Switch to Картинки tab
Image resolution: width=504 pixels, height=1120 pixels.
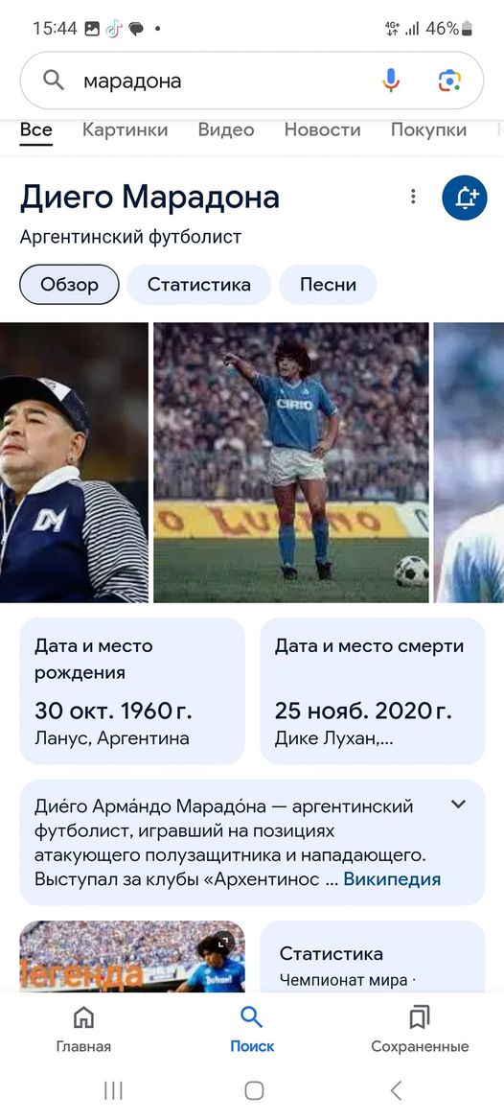125,129
